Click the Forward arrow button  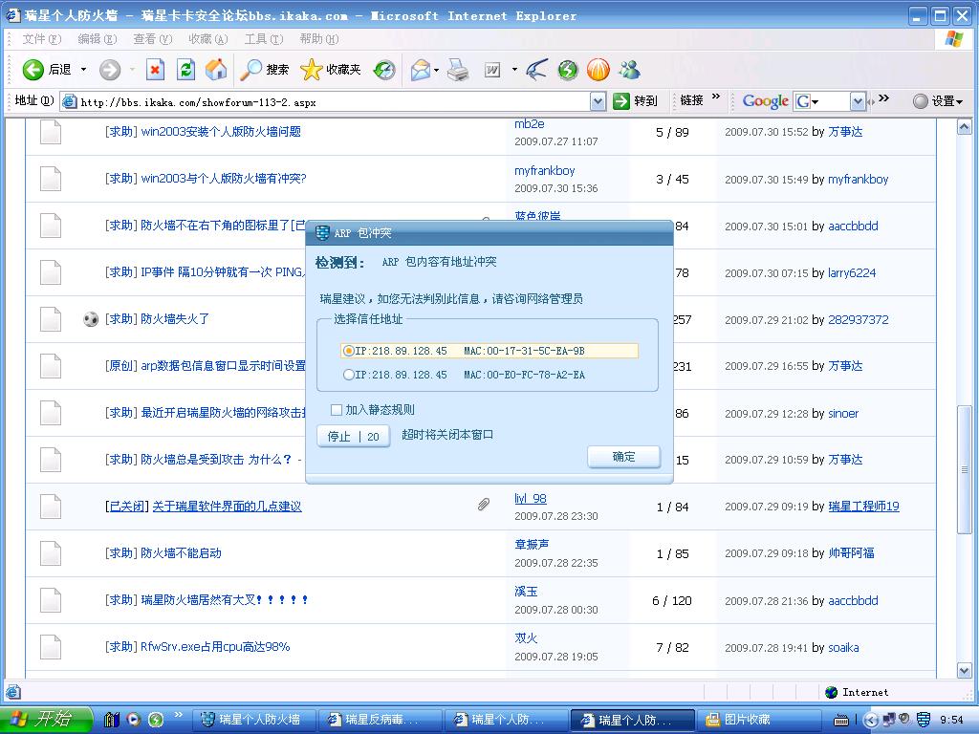[110, 69]
